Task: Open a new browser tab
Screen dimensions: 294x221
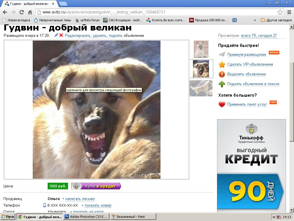Action: [63, 4]
